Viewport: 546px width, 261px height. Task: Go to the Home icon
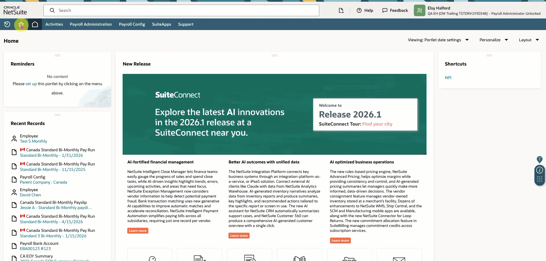point(35,24)
